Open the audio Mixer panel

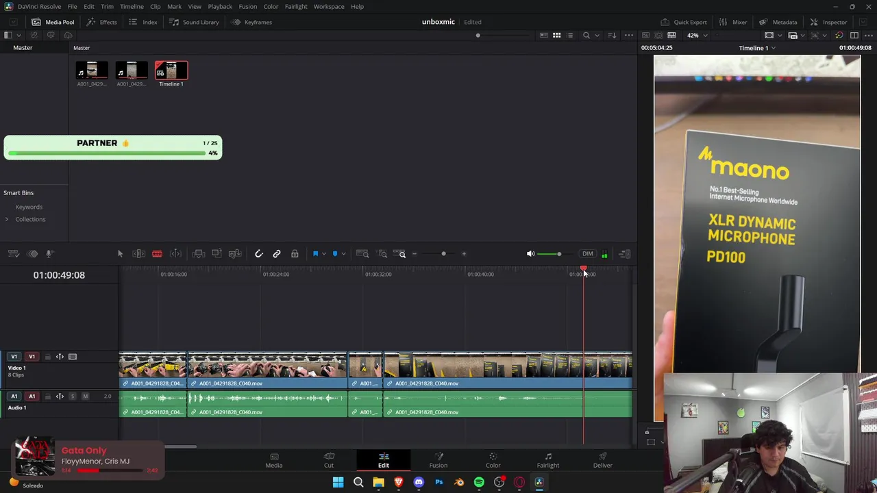(x=733, y=22)
